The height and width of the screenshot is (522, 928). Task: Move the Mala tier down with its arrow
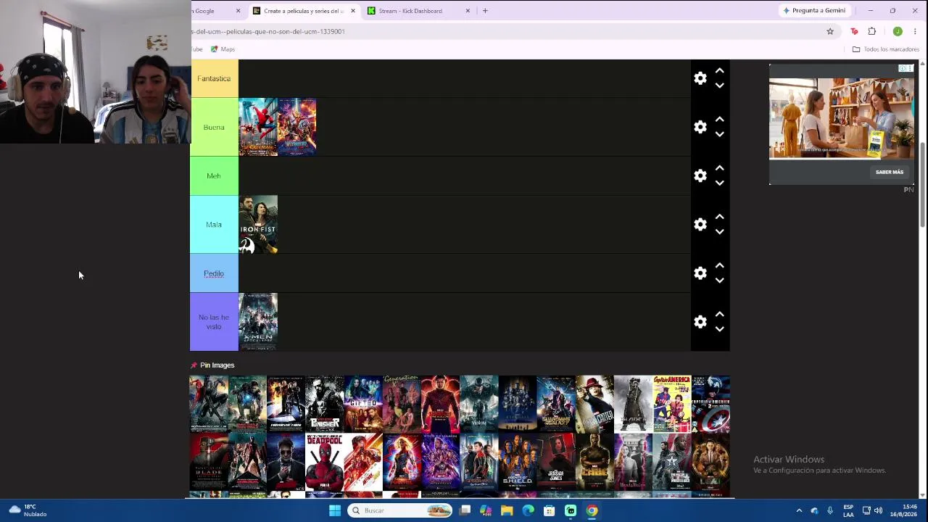coord(720,231)
